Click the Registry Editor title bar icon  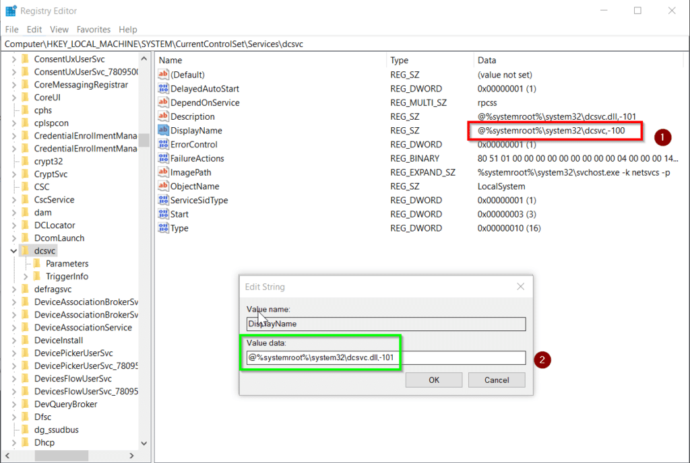pos(11,11)
